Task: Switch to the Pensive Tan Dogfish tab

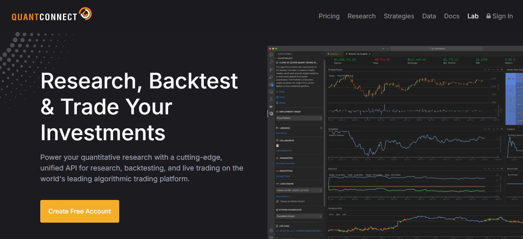Action: coord(358,54)
